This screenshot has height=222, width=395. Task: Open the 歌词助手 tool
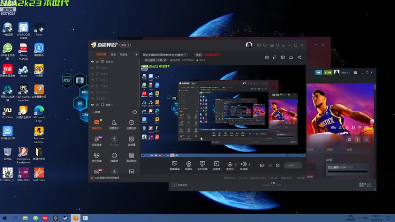point(131,157)
